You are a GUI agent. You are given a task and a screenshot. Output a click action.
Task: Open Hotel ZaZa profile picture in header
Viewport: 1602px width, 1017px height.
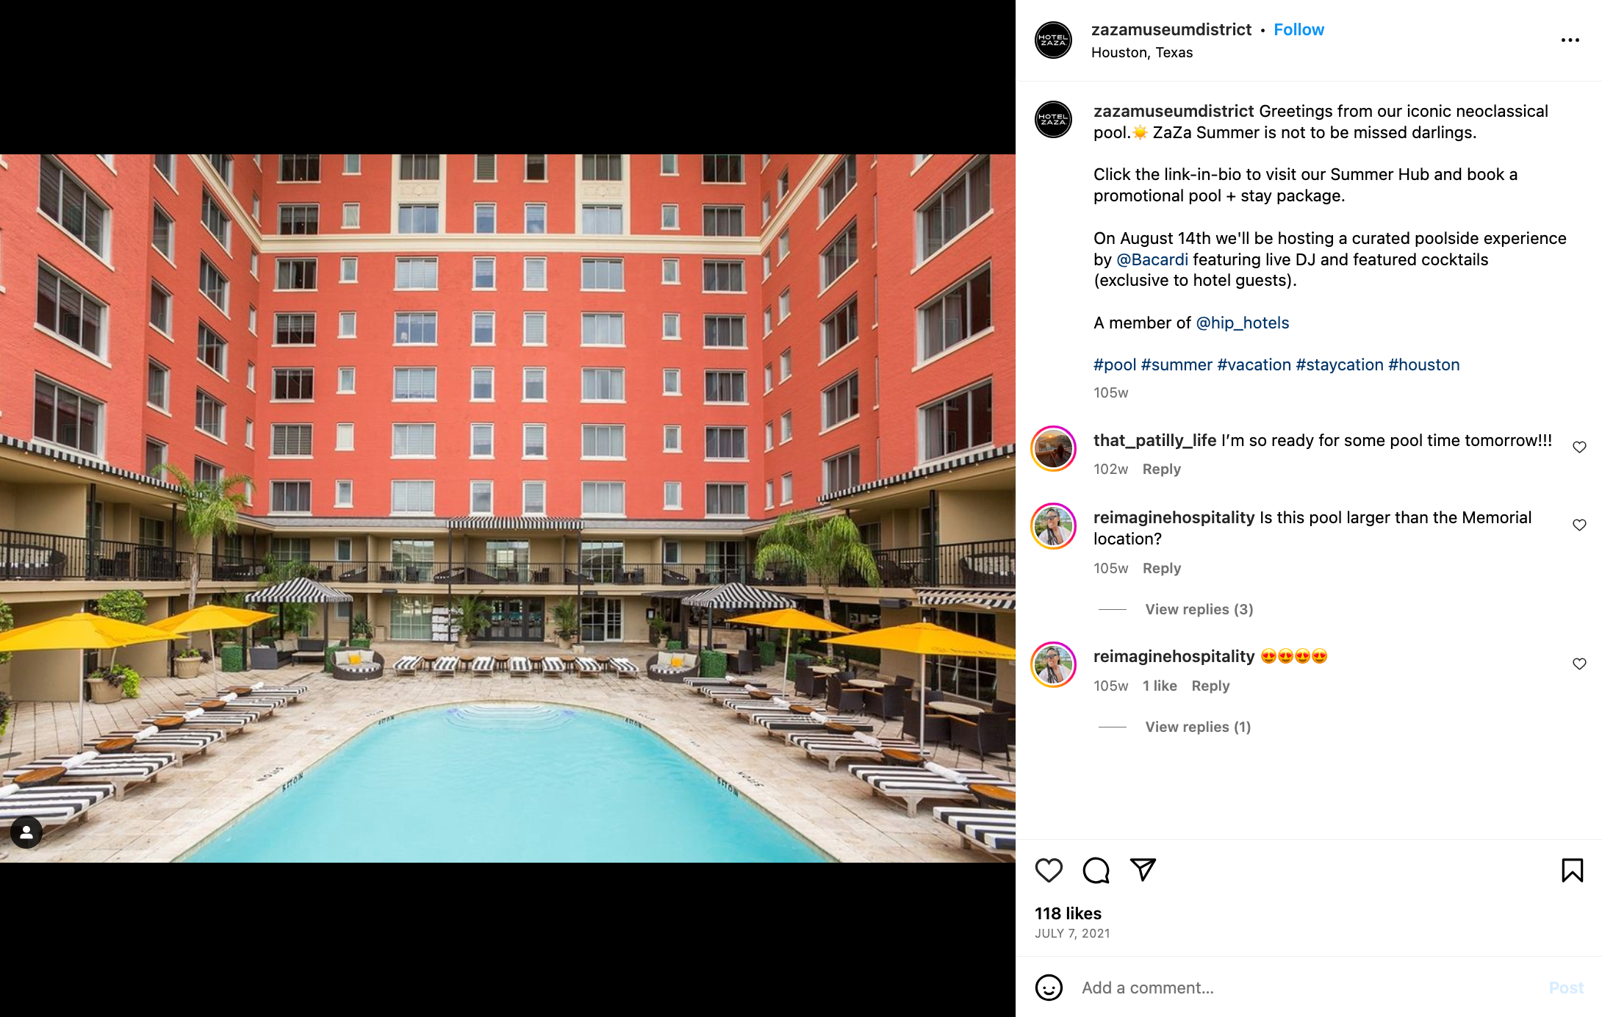click(1053, 40)
